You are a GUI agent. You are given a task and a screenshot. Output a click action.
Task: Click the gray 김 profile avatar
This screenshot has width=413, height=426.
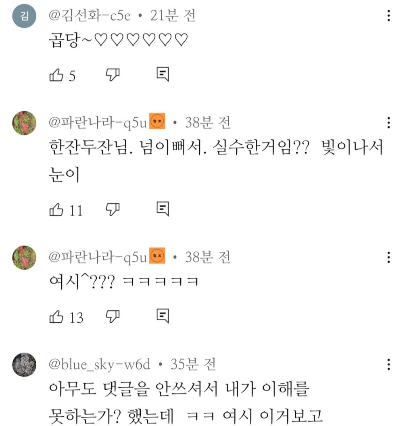[x=24, y=16]
